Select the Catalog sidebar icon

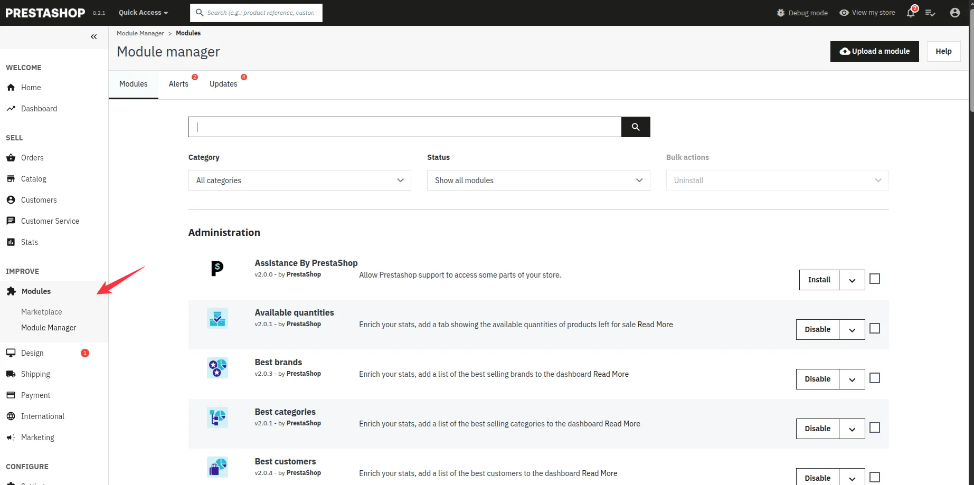(x=12, y=178)
